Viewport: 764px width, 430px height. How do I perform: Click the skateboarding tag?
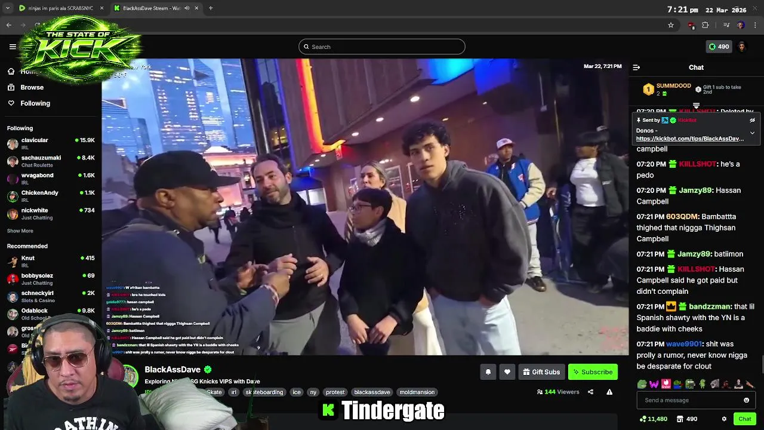click(264, 392)
